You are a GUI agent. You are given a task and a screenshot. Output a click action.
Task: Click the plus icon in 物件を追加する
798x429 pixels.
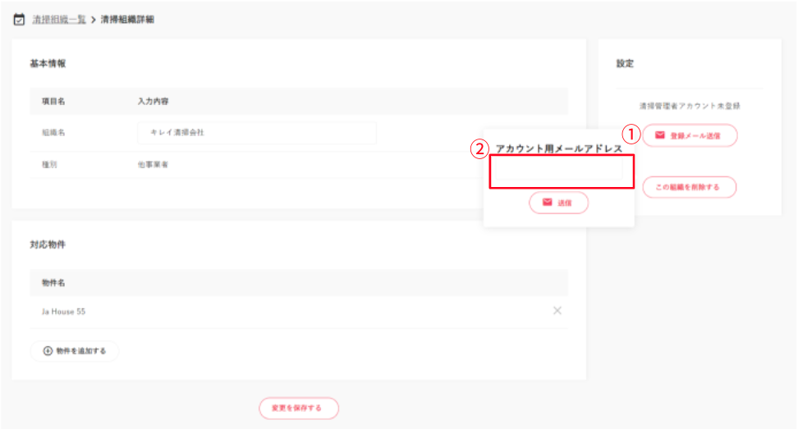[x=48, y=351]
